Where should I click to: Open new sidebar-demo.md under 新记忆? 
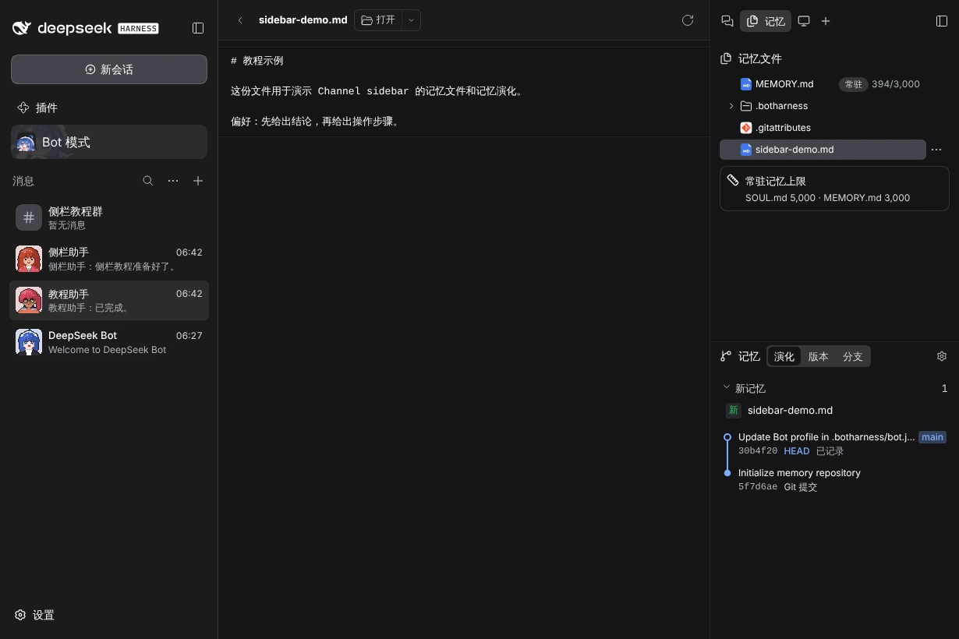[834, 410]
